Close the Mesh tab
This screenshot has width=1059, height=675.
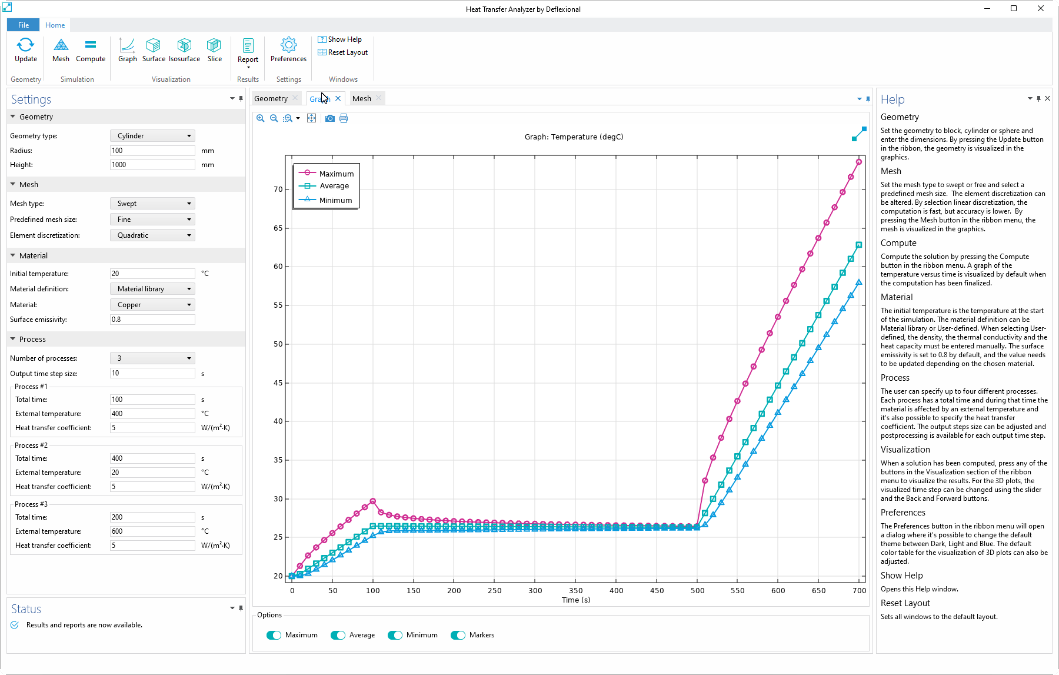pos(379,98)
